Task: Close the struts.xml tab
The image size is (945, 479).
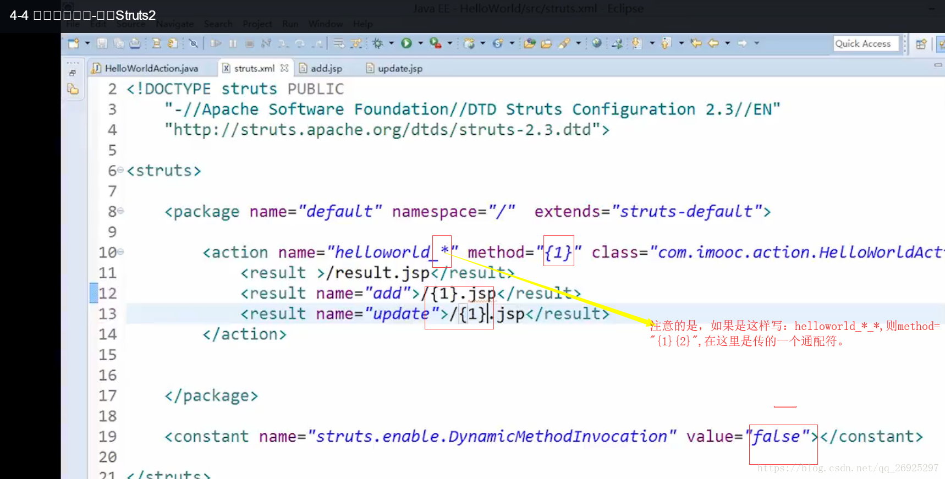Action: 284,68
